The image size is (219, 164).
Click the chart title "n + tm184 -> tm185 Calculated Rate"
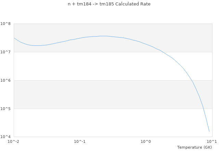click(109, 4)
